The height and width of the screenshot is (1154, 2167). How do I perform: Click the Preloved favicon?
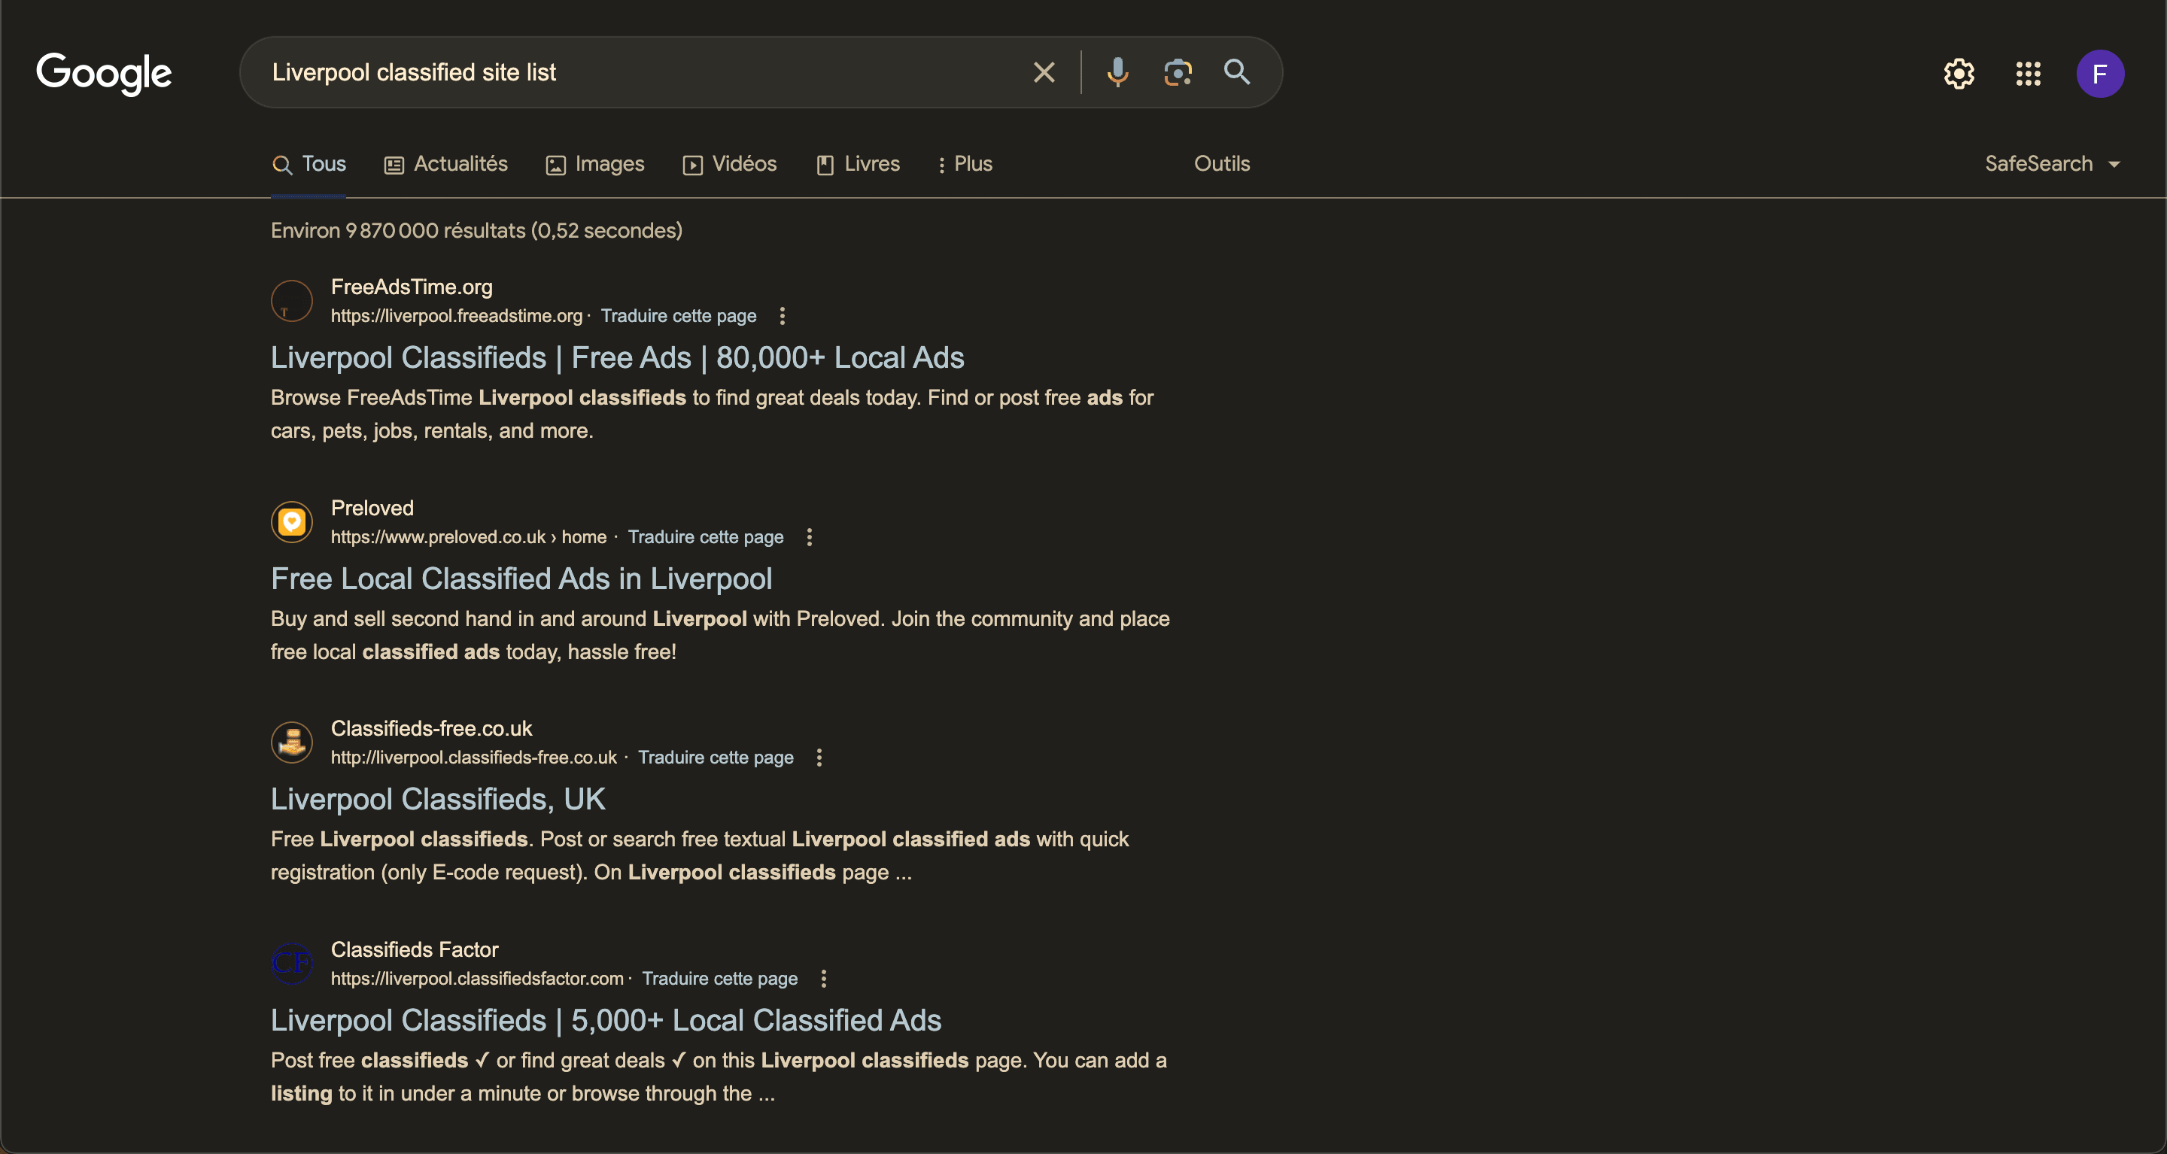(292, 522)
